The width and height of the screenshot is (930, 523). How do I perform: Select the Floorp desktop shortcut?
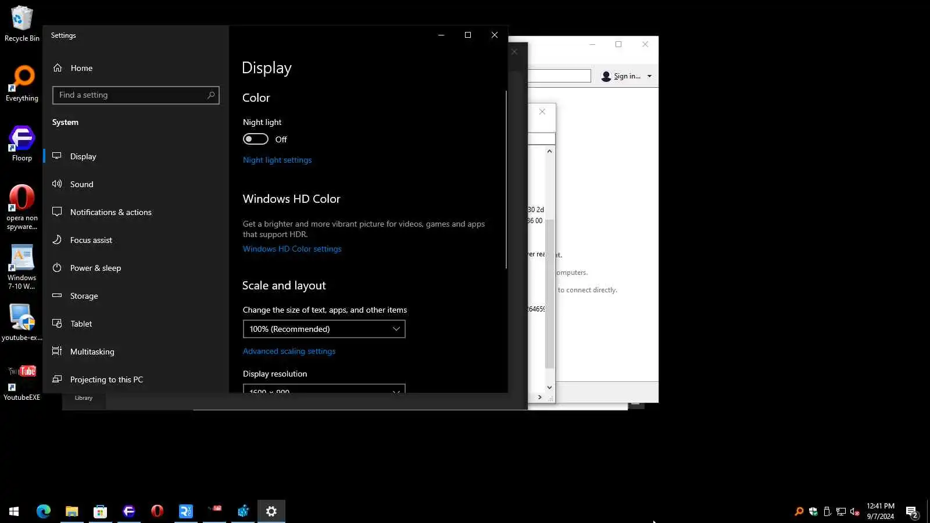click(x=22, y=144)
